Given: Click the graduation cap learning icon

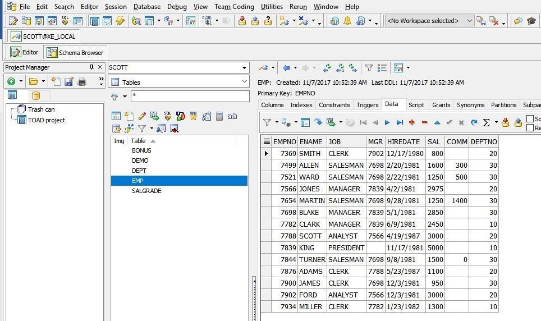Looking at the screenshot, I should (531, 21).
